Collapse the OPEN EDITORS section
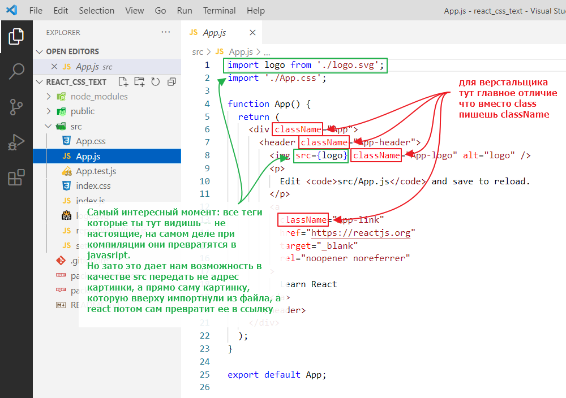 (x=72, y=51)
